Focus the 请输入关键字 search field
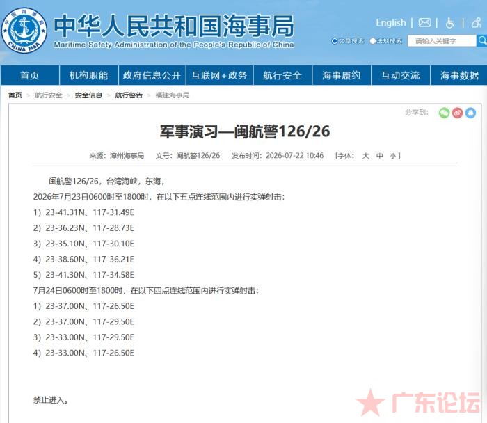Image resolution: width=487 pixels, height=423 pixels. click(x=442, y=40)
